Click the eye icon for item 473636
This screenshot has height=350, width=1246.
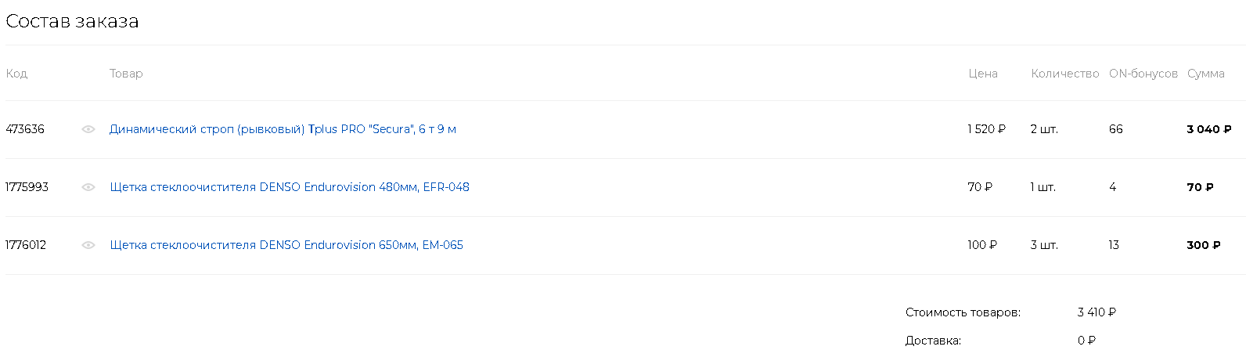88,129
